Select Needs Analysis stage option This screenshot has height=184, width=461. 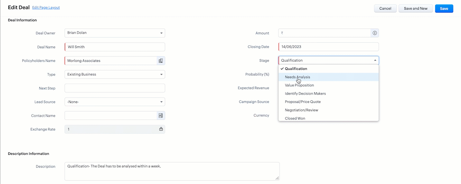[x=297, y=77]
